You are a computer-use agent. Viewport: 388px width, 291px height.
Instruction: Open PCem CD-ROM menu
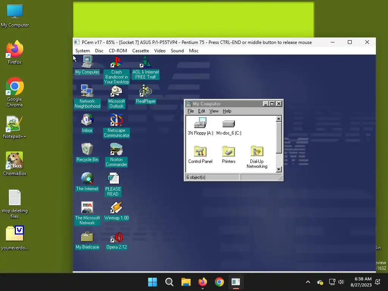point(118,51)
